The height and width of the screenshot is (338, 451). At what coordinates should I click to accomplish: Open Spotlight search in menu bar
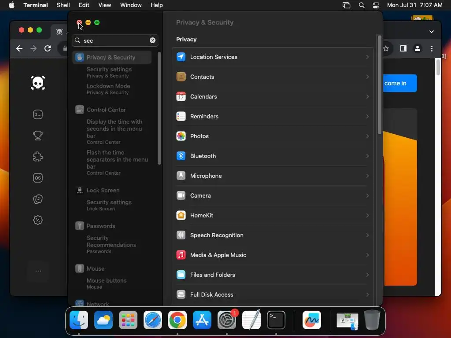pos(362,5)
